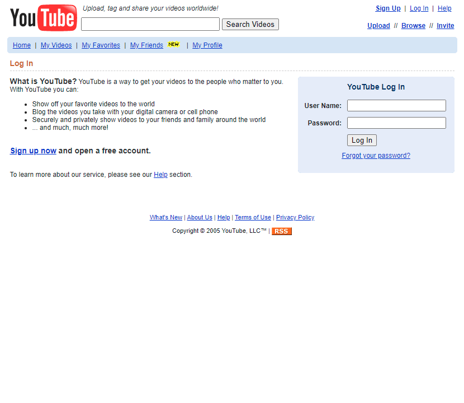The image size is (464, 403).
Task: Open Terms of Use footer link
Action: click(x=253, y=217)
